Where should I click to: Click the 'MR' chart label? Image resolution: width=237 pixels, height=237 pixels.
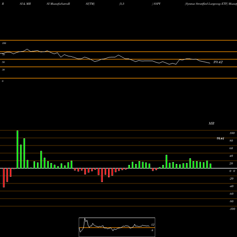coord(211,123)
